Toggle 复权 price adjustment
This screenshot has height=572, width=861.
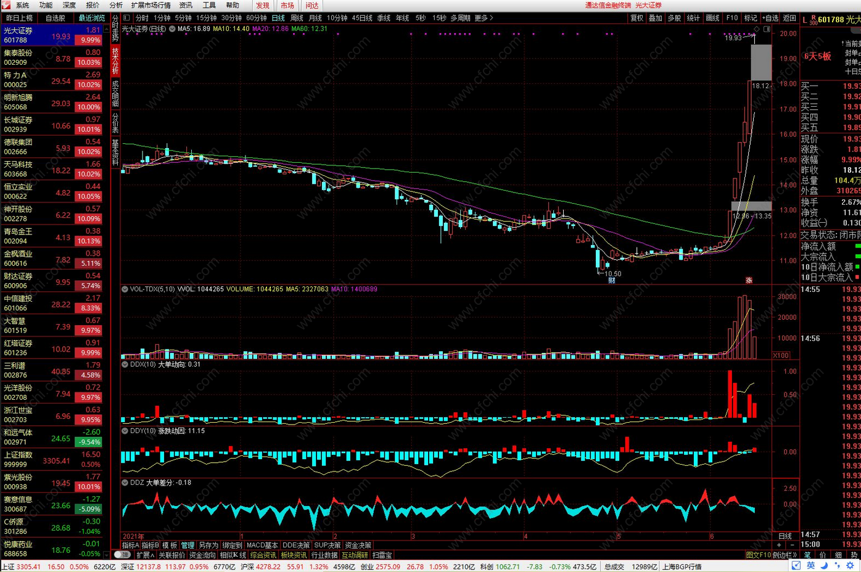click(x=636, y=18)
